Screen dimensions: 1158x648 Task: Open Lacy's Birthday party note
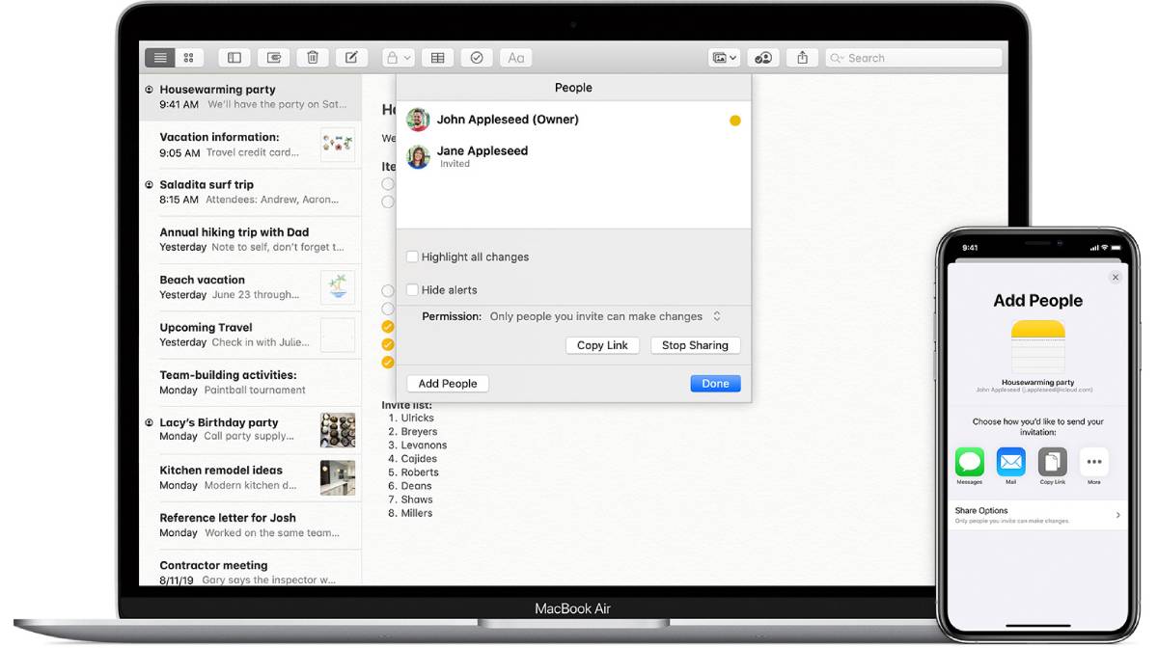[251, 429]
